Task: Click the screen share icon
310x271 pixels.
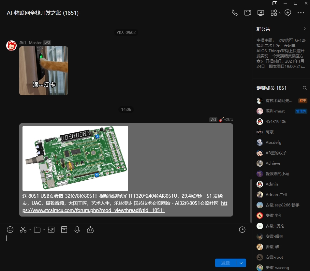Action: click(x=261, y=13)
